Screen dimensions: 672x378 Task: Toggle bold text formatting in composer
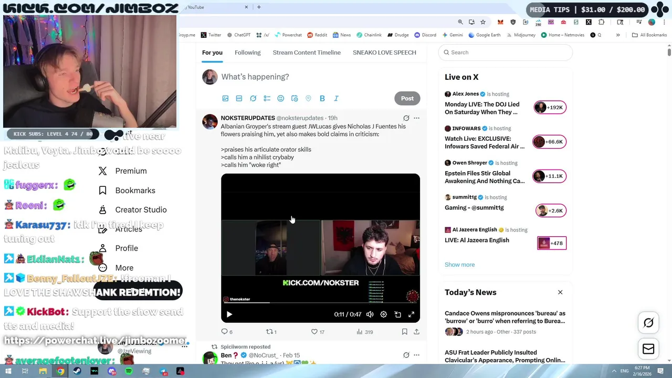coord(322,98)
